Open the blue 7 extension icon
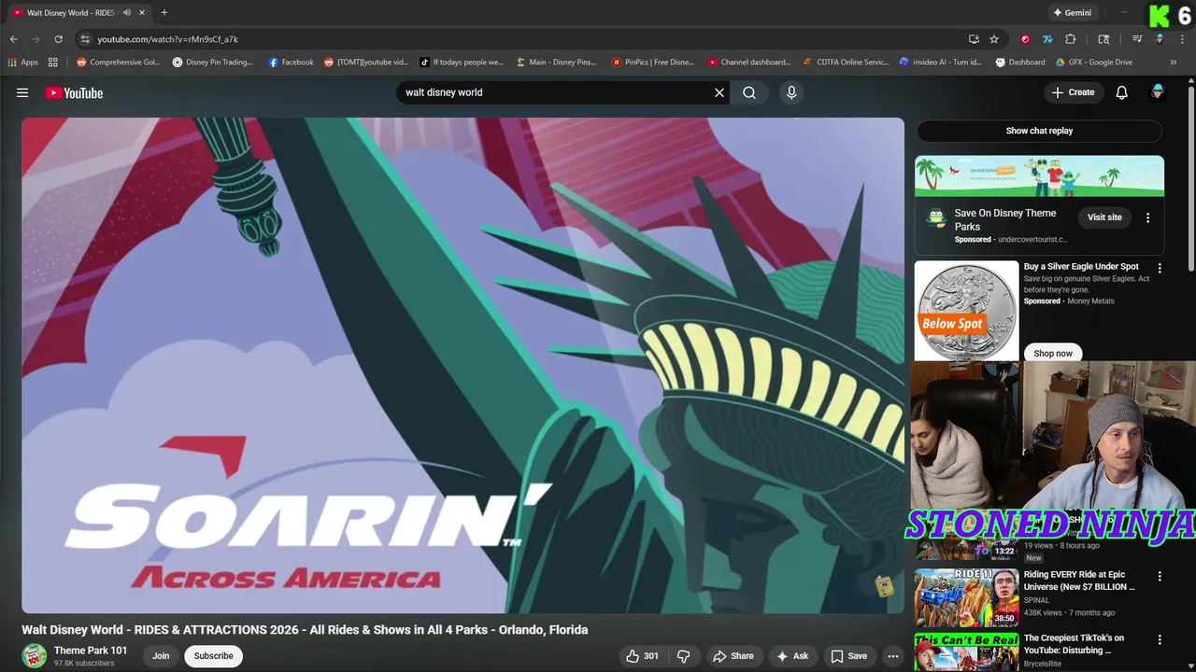The image size is (1196, 672). (1047, 39)
